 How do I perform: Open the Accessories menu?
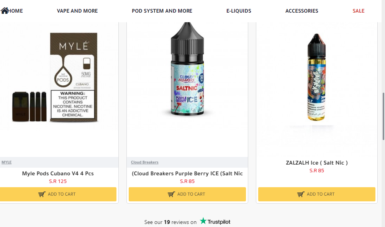click(x=301, y=11)
